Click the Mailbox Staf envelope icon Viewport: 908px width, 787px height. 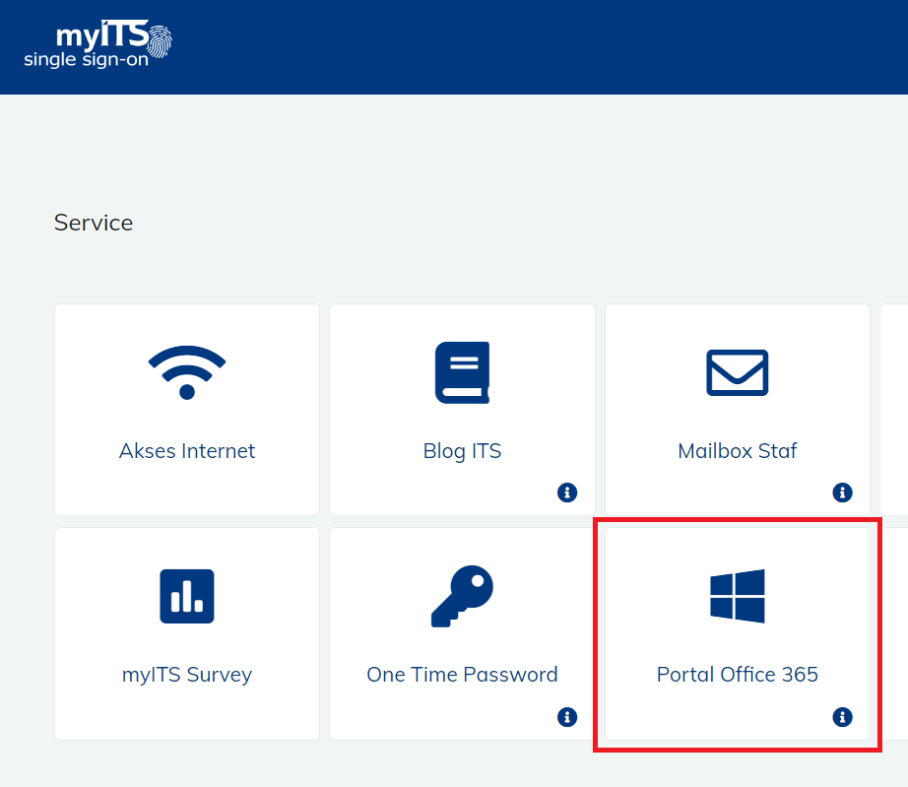(737, 372)
